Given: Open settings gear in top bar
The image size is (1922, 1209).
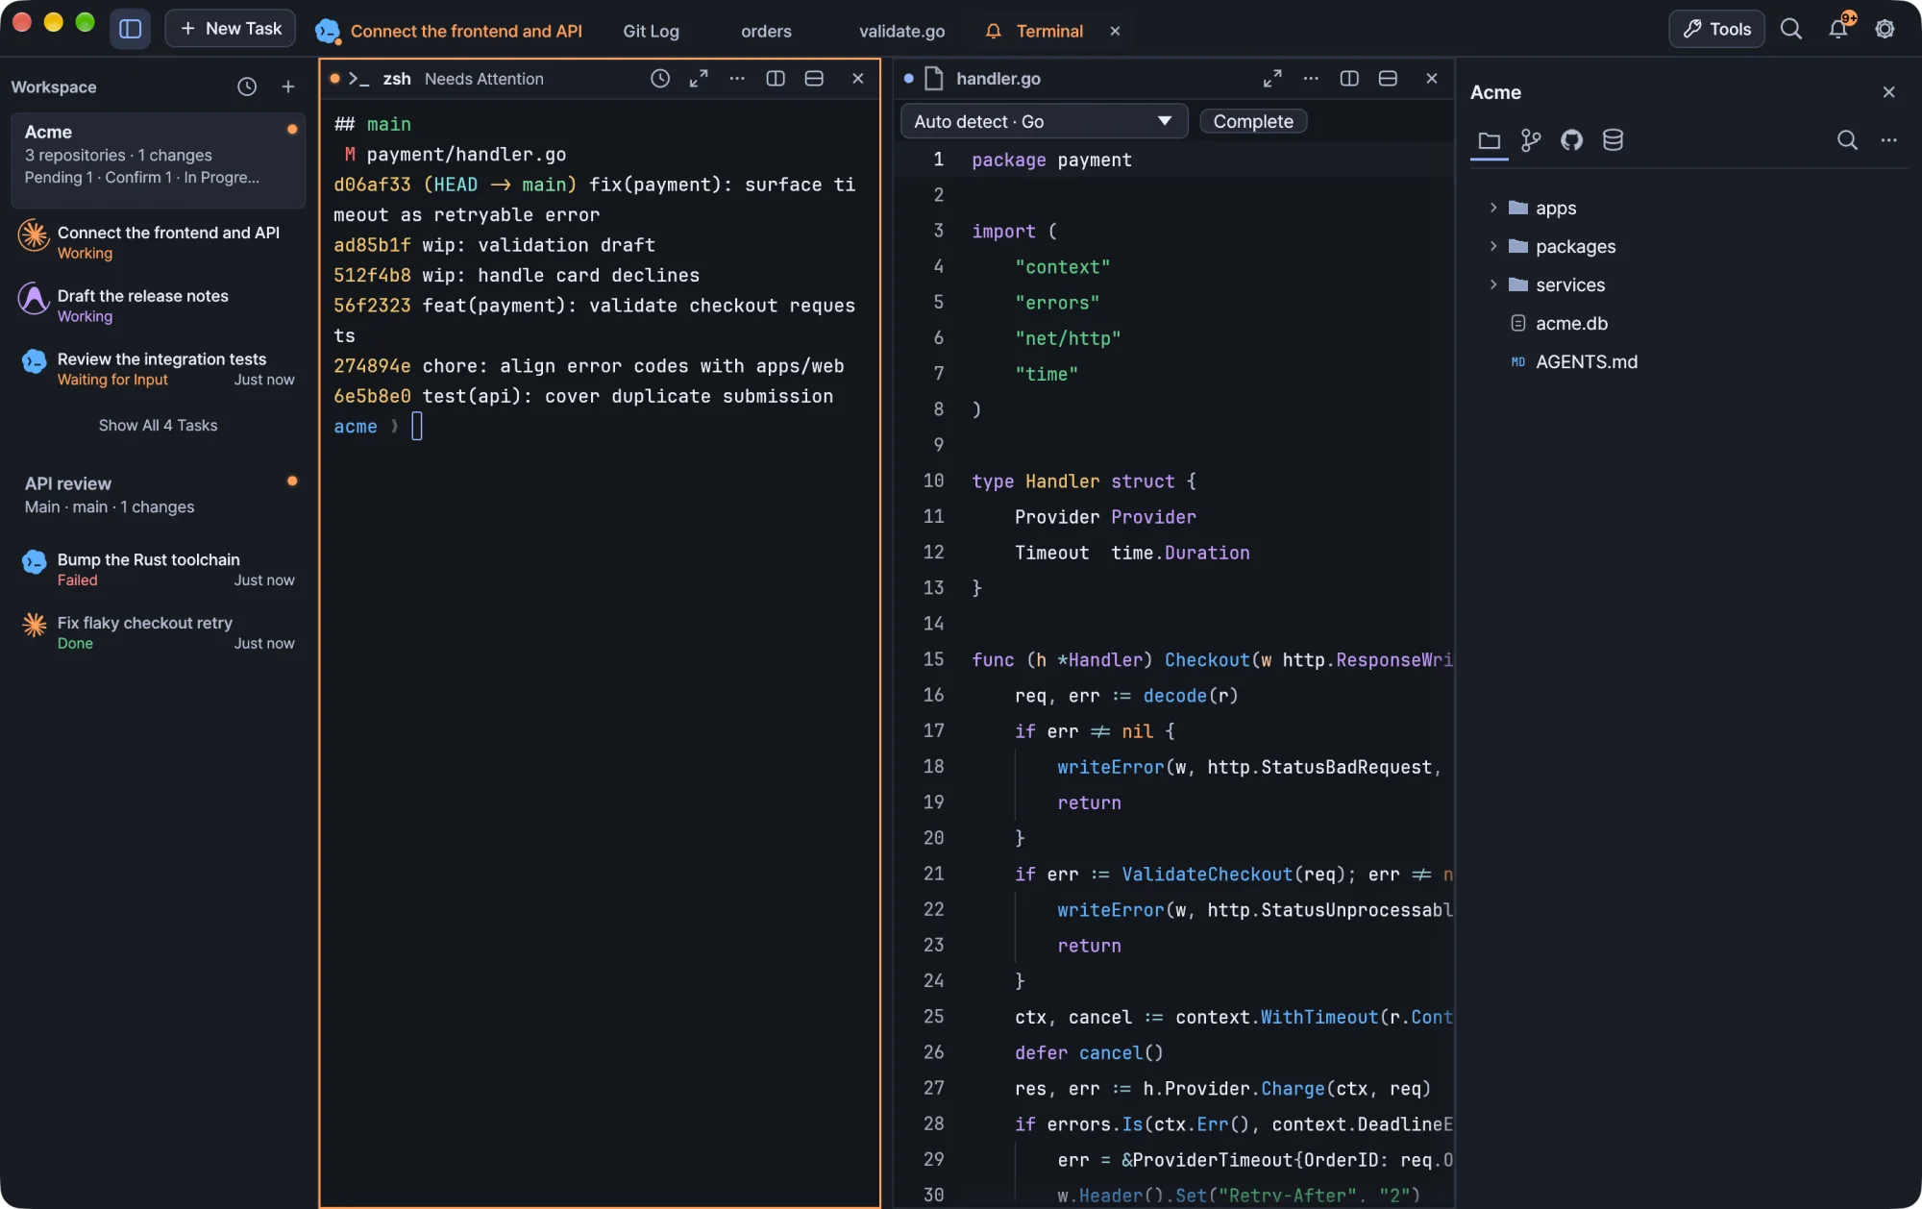Looking at the screenshot, I should click(1885, 29).
